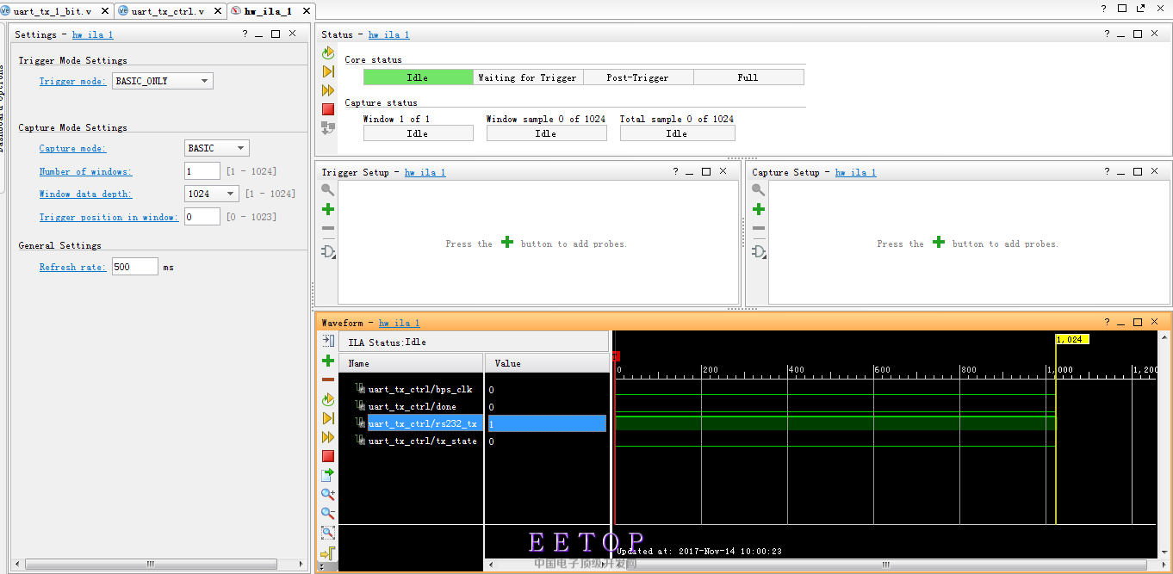Click the Refresh rate input field

point(134,267)
